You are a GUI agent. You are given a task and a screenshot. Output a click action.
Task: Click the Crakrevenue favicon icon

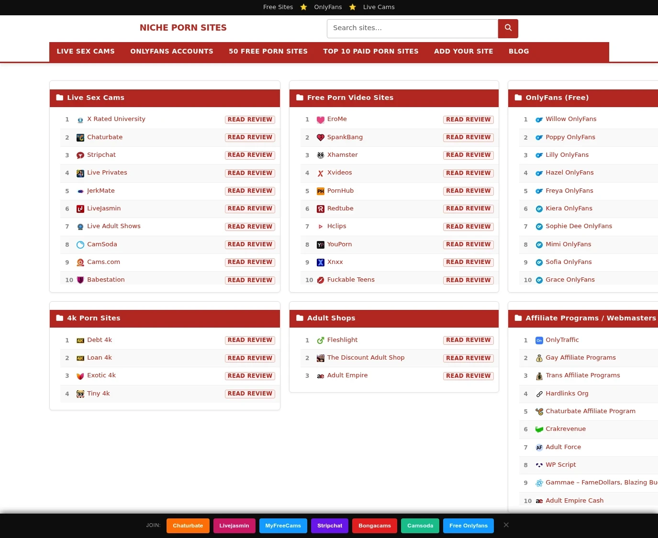[x=539, y=429]
